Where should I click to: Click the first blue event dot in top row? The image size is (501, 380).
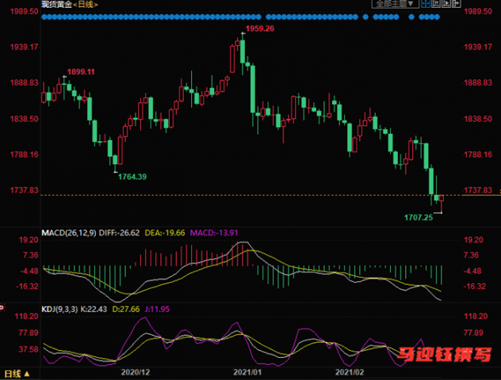pos(44,17)
